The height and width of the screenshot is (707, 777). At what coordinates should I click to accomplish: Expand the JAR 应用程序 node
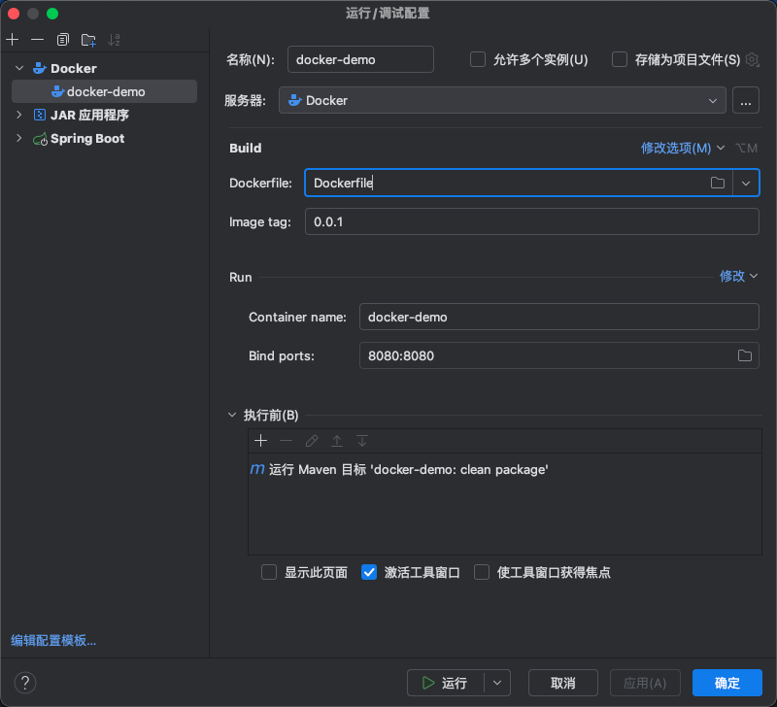[19, 115]
